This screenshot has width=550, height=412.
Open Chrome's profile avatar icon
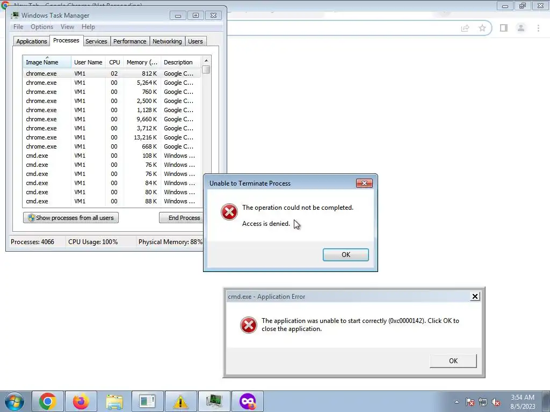click(521, 28)
